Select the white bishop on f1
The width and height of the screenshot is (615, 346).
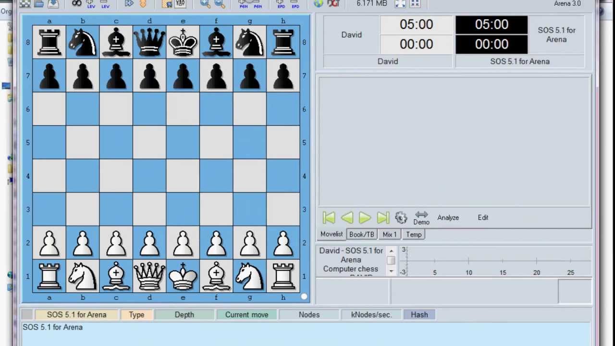tap(216, 276)
